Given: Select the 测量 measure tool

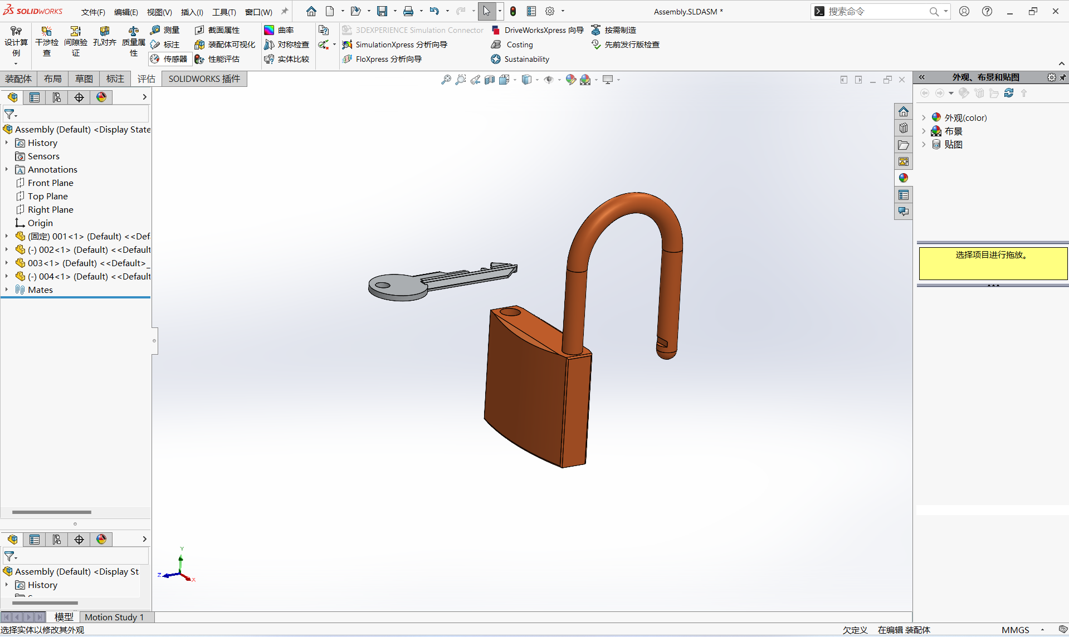Looking at the screenshot, I should tap(165, 30).
